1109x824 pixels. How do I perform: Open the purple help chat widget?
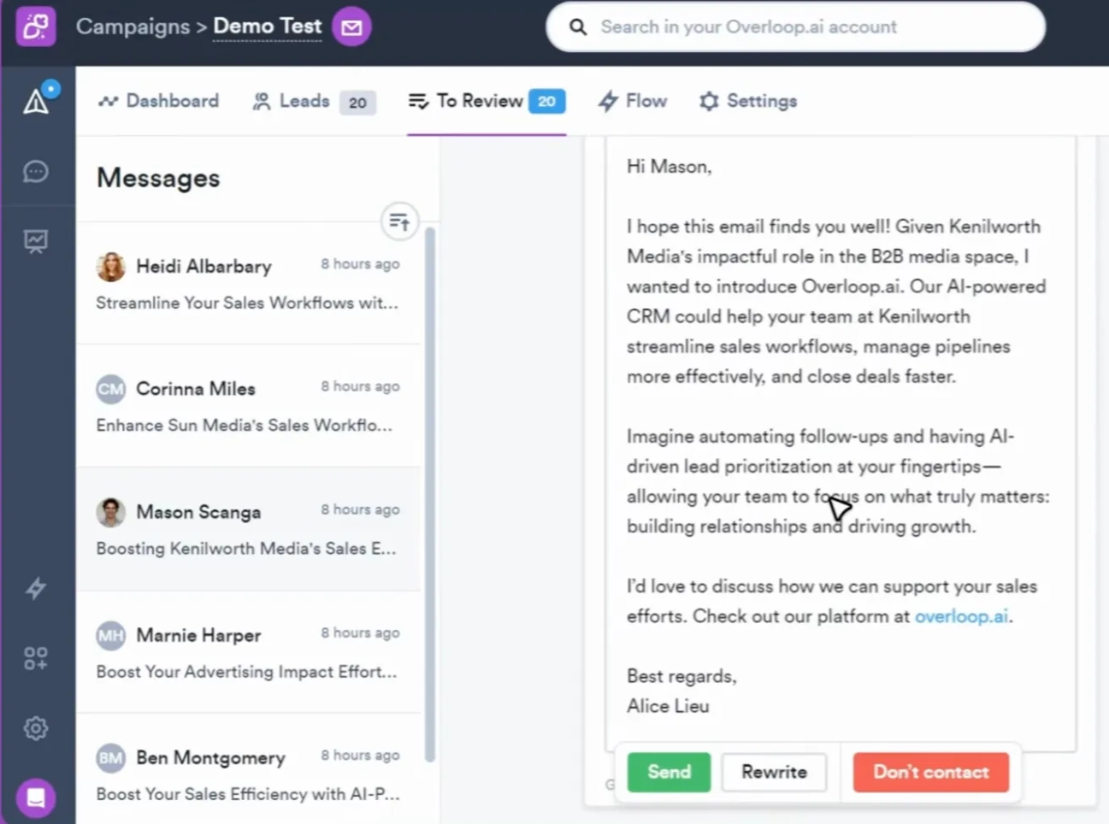36,798
